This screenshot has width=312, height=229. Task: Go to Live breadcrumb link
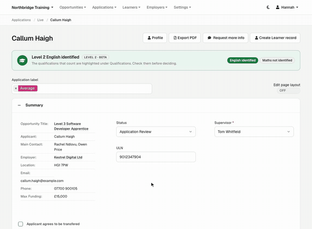tap(40, 20)
